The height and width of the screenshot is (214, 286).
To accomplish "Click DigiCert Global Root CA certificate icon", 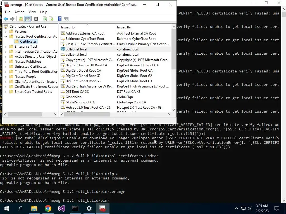I will coord(63,70).
